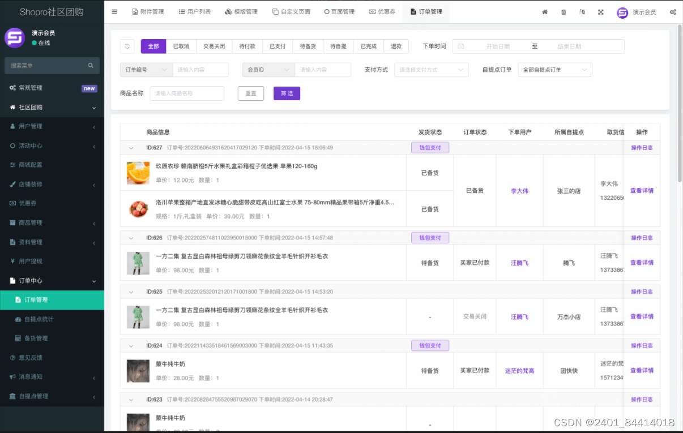
Task: Click the hamburger icon to collapse the sidebar
Action: pyautogui.click(x=114, y=11)
